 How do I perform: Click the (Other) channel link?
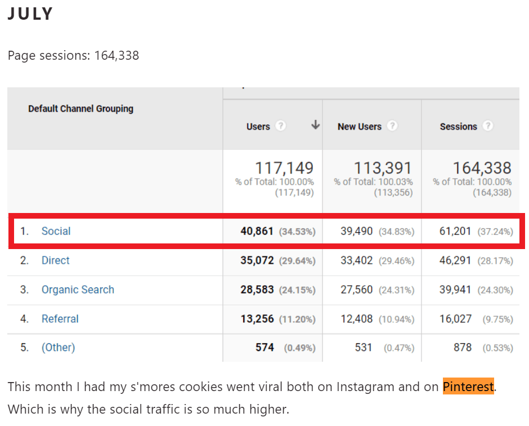coord(58,348)
